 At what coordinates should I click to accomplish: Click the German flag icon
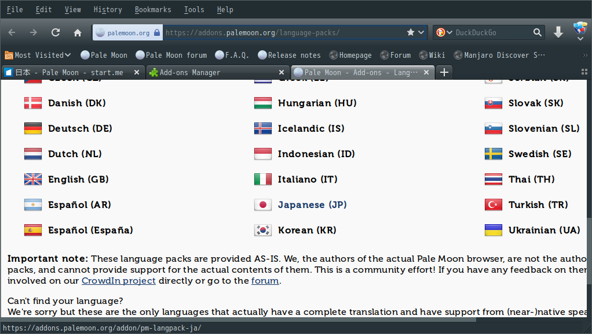point(33,128)
